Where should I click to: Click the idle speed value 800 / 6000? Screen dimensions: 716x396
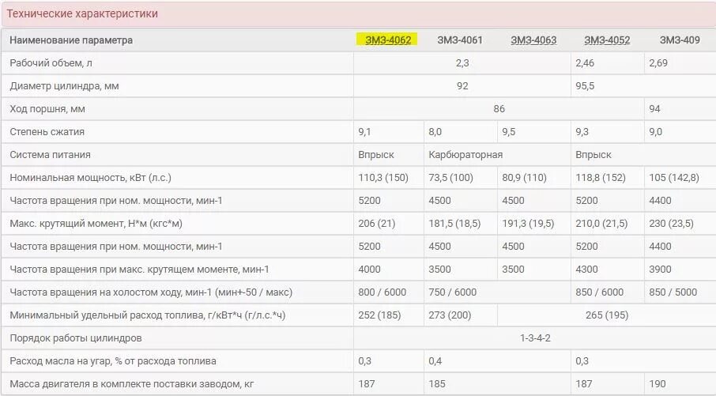coord(382,292)
